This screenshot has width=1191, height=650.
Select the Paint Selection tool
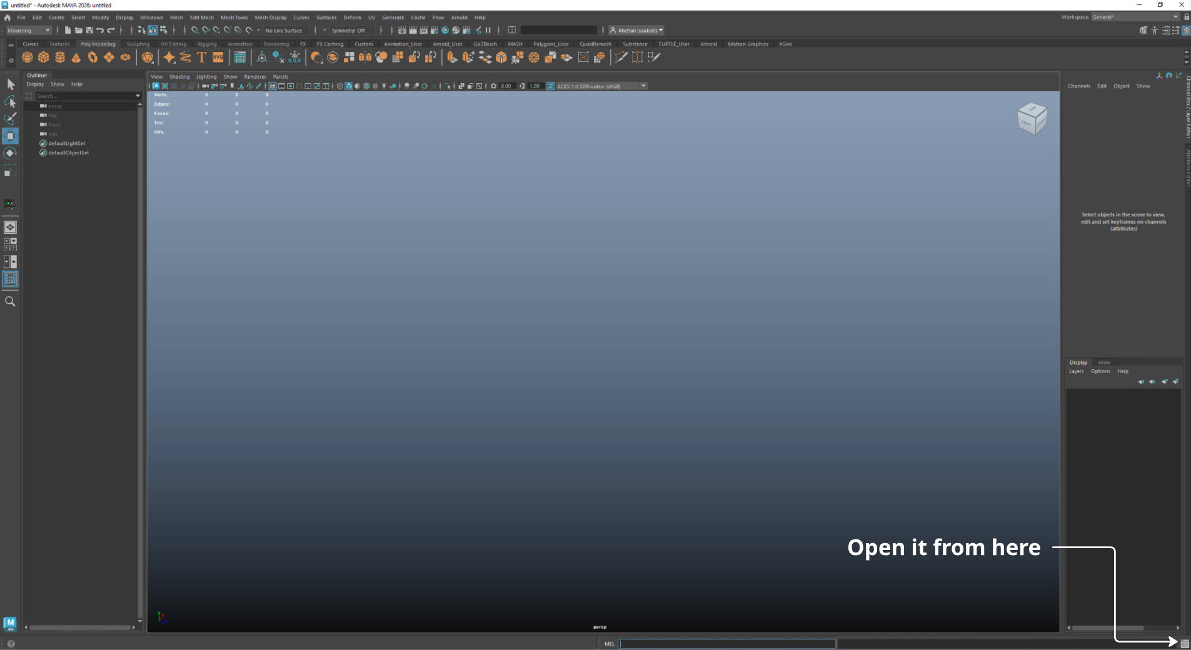10,119
